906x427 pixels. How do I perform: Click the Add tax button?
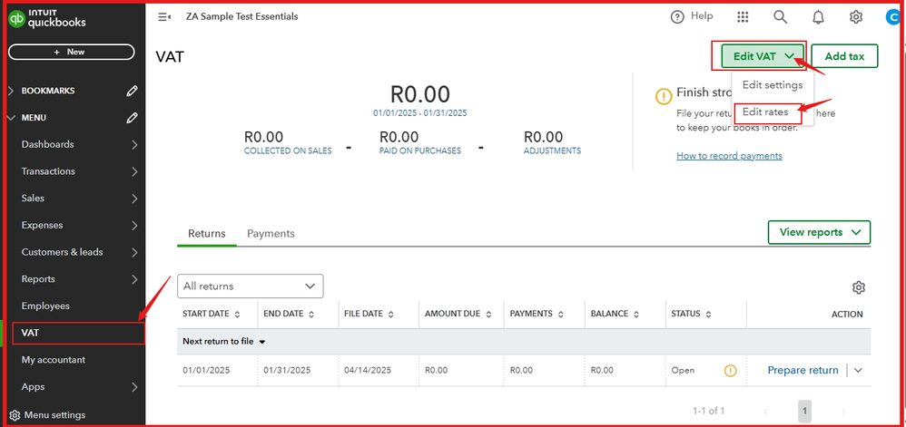pyautogui.click(x=845, y=56)
